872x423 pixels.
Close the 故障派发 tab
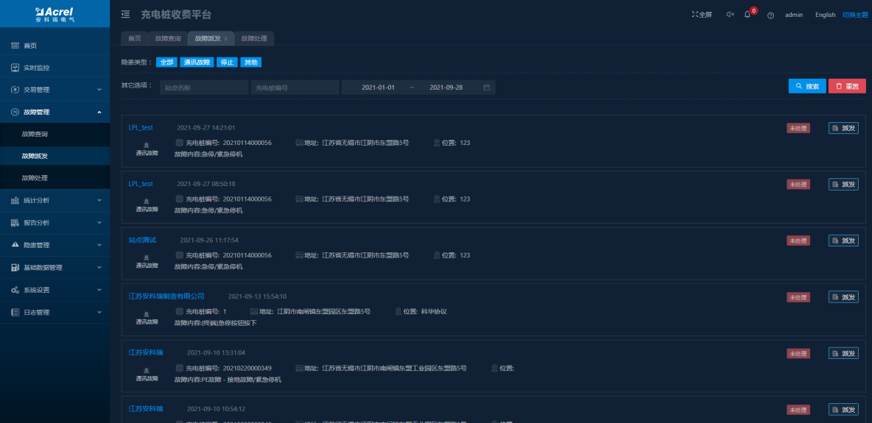(x=225, y=39)
